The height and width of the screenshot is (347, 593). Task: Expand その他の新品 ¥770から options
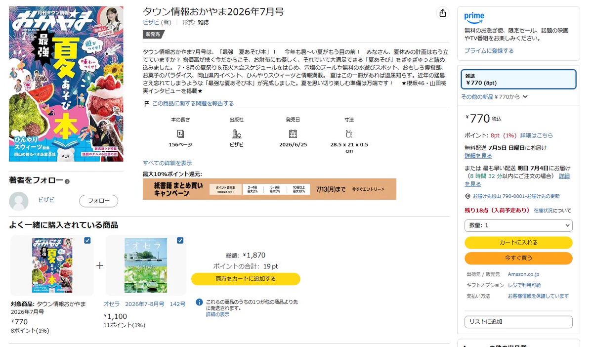(x=494, y=97)
